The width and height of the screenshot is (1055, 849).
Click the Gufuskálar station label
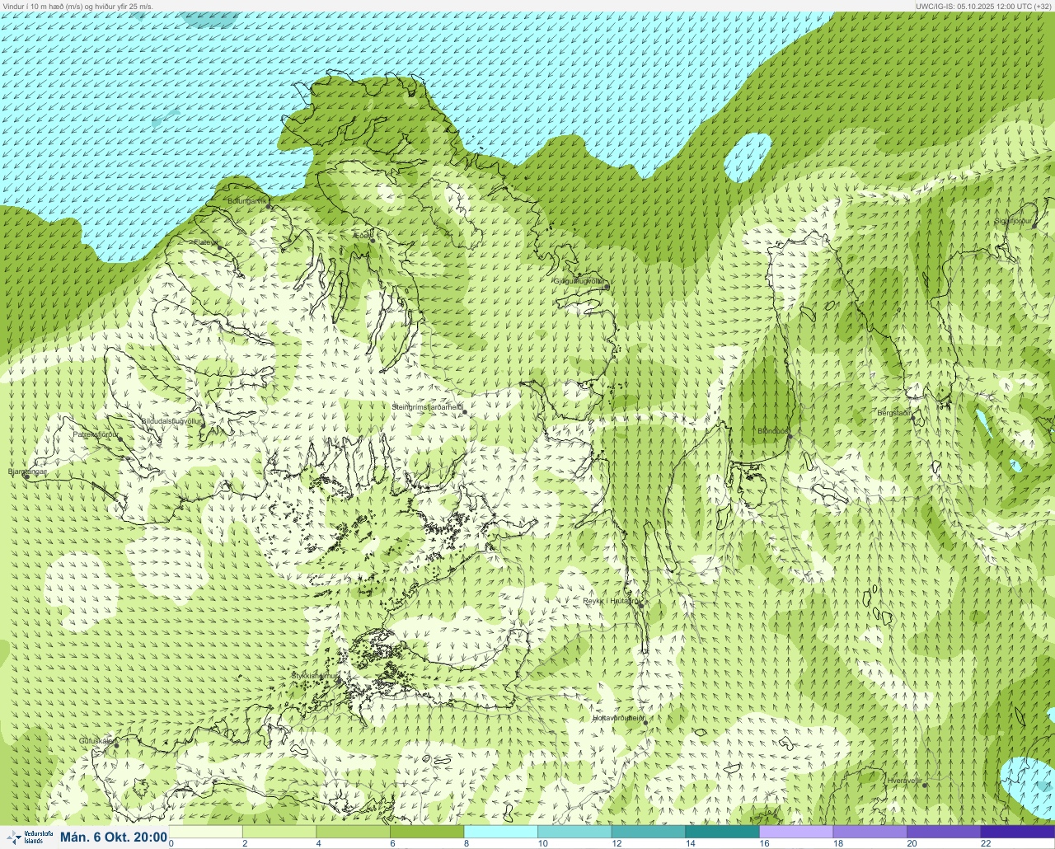pyautogui.click(x=96, y=741)
